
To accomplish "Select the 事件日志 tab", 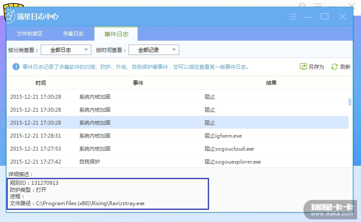I will (x=116, y=34).
